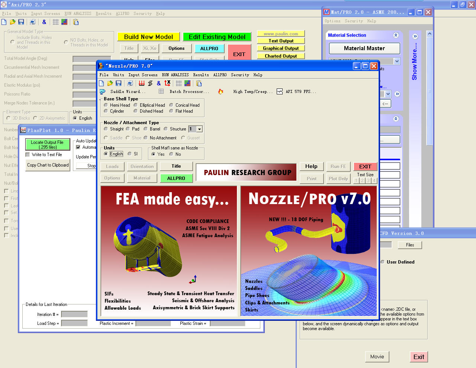Image resolution: width=476 pixels, height=368 pixels.
Task: Click the Title button in Nozzle/PRO
Action: [176, 166]
